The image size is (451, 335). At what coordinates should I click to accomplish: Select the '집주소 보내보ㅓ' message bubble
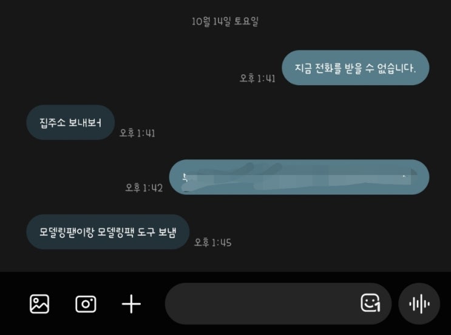pos(70,122)
